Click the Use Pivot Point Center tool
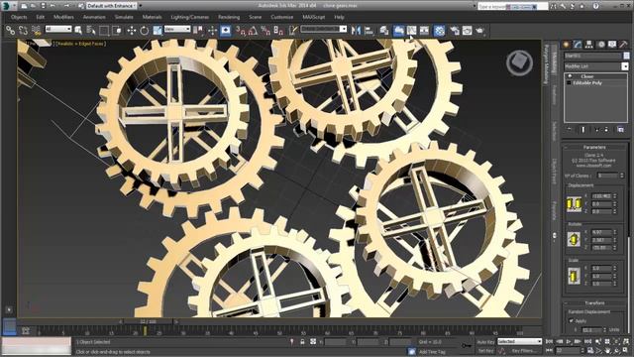The image size is (634, 357). point(198,31)
